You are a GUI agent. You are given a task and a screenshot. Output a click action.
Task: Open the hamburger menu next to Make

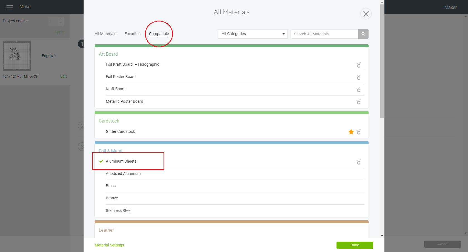10,7
